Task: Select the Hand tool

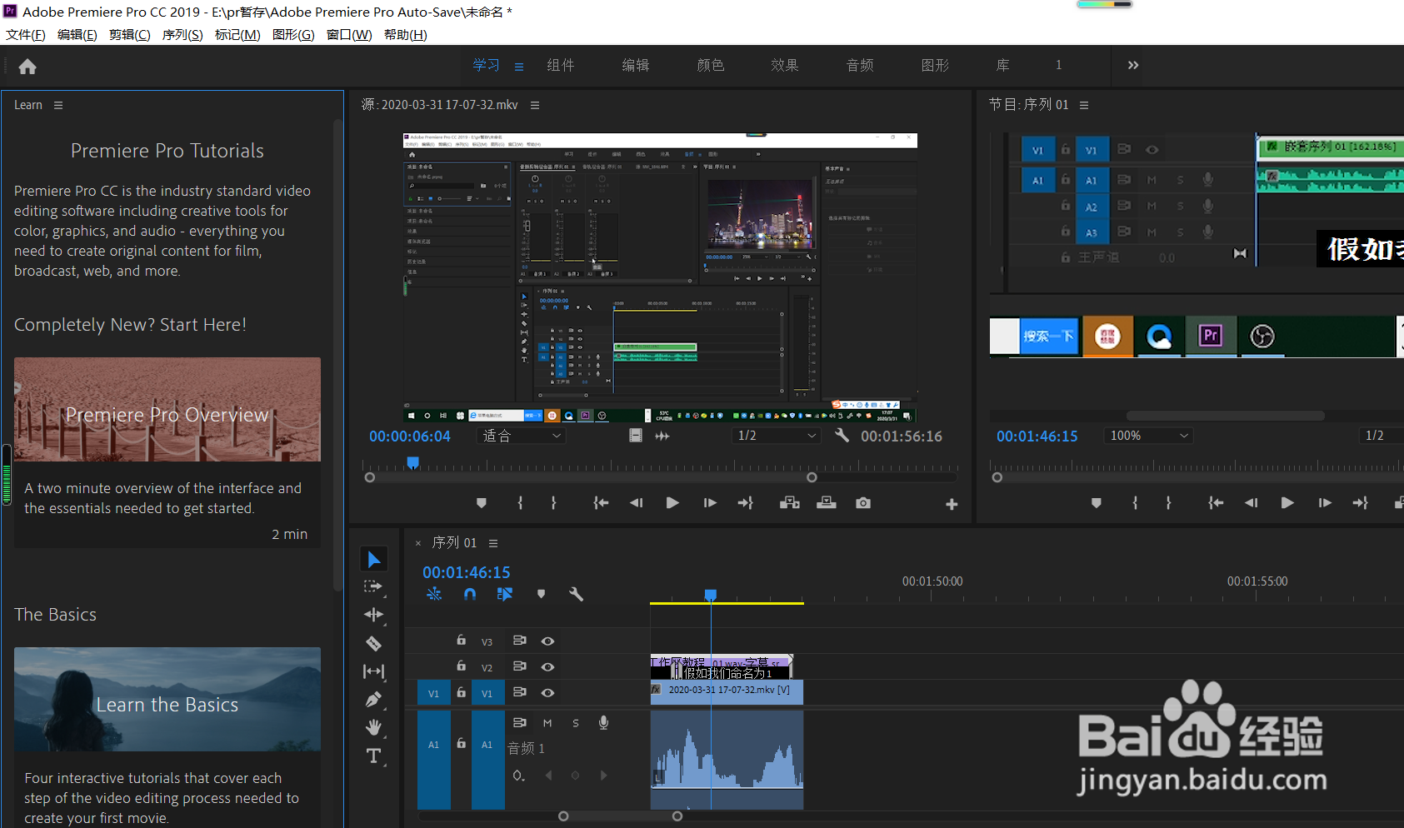Action: (373, 727)
